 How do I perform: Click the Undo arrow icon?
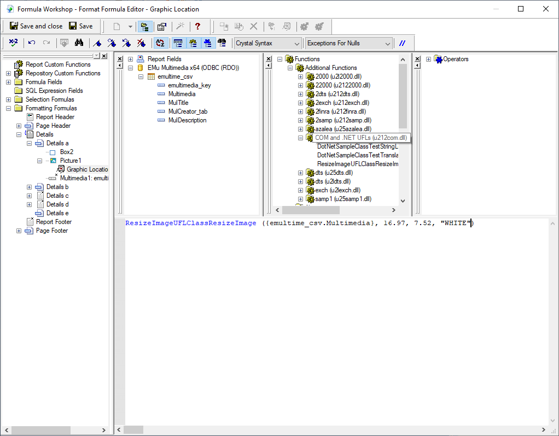pyautogui.click(x=32, y=43)
